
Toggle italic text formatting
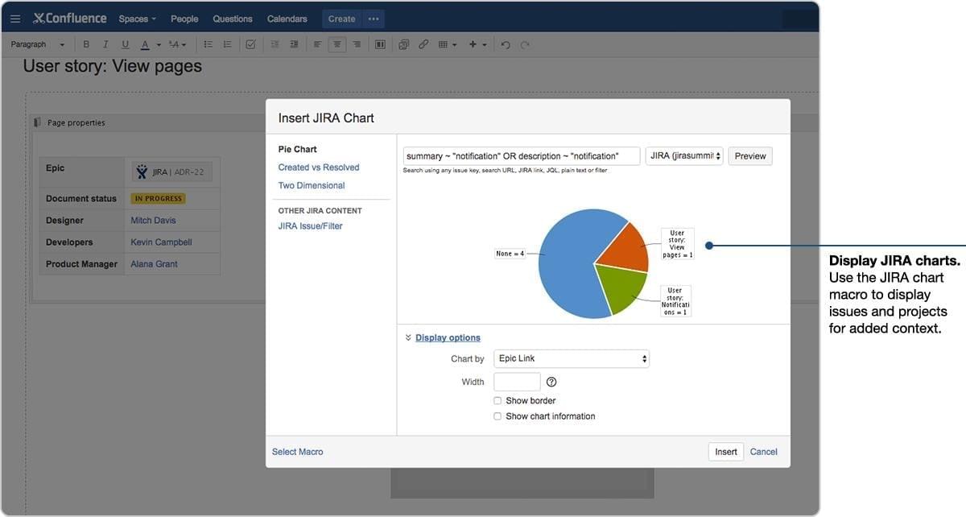[105, 44]
